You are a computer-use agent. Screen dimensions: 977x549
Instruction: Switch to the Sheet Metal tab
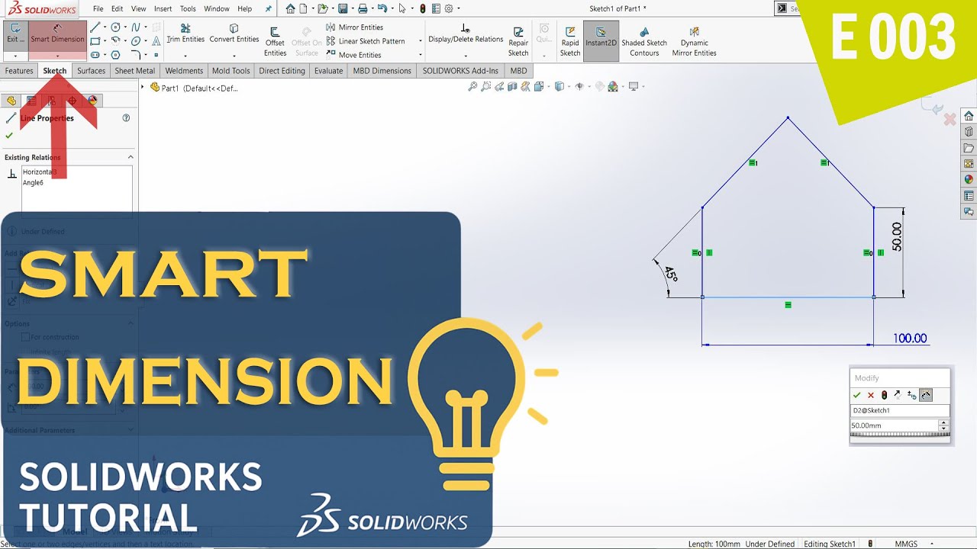134,71
